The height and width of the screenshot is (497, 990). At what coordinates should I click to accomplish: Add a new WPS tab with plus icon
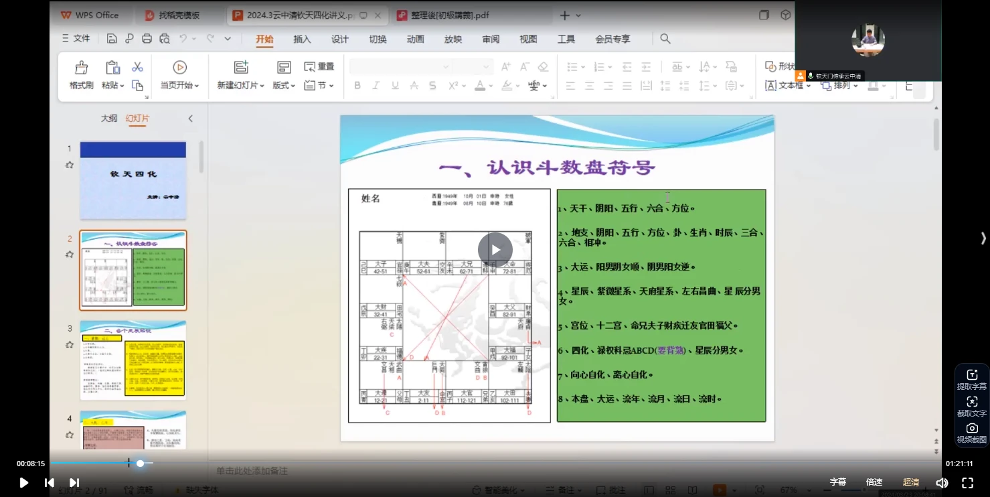564,15
